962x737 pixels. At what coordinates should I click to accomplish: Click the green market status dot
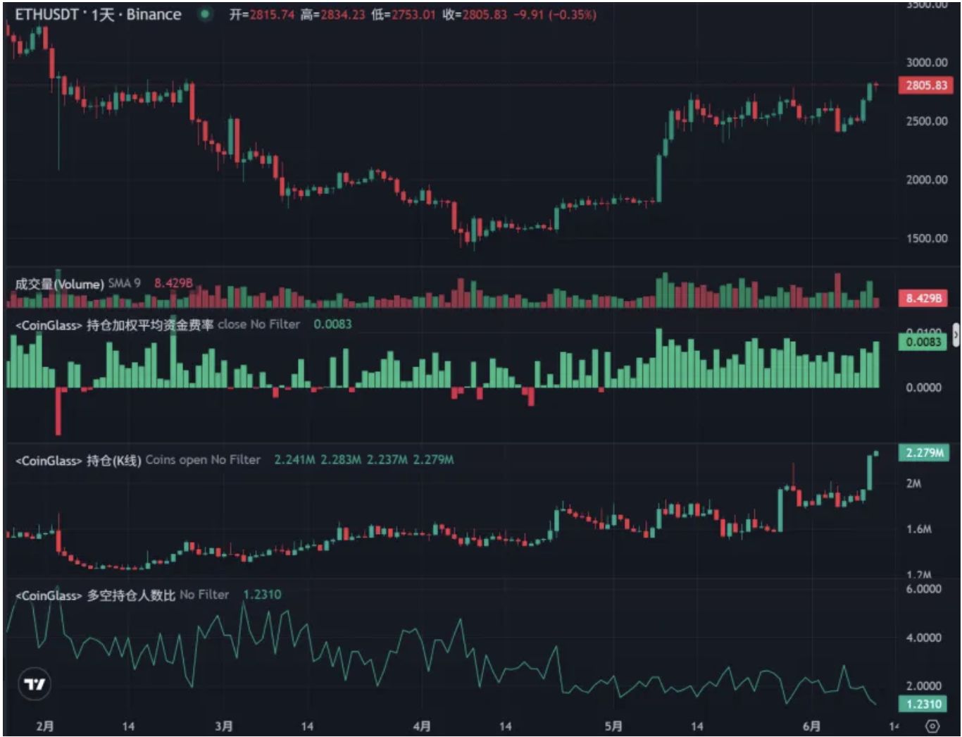(205, 14)
